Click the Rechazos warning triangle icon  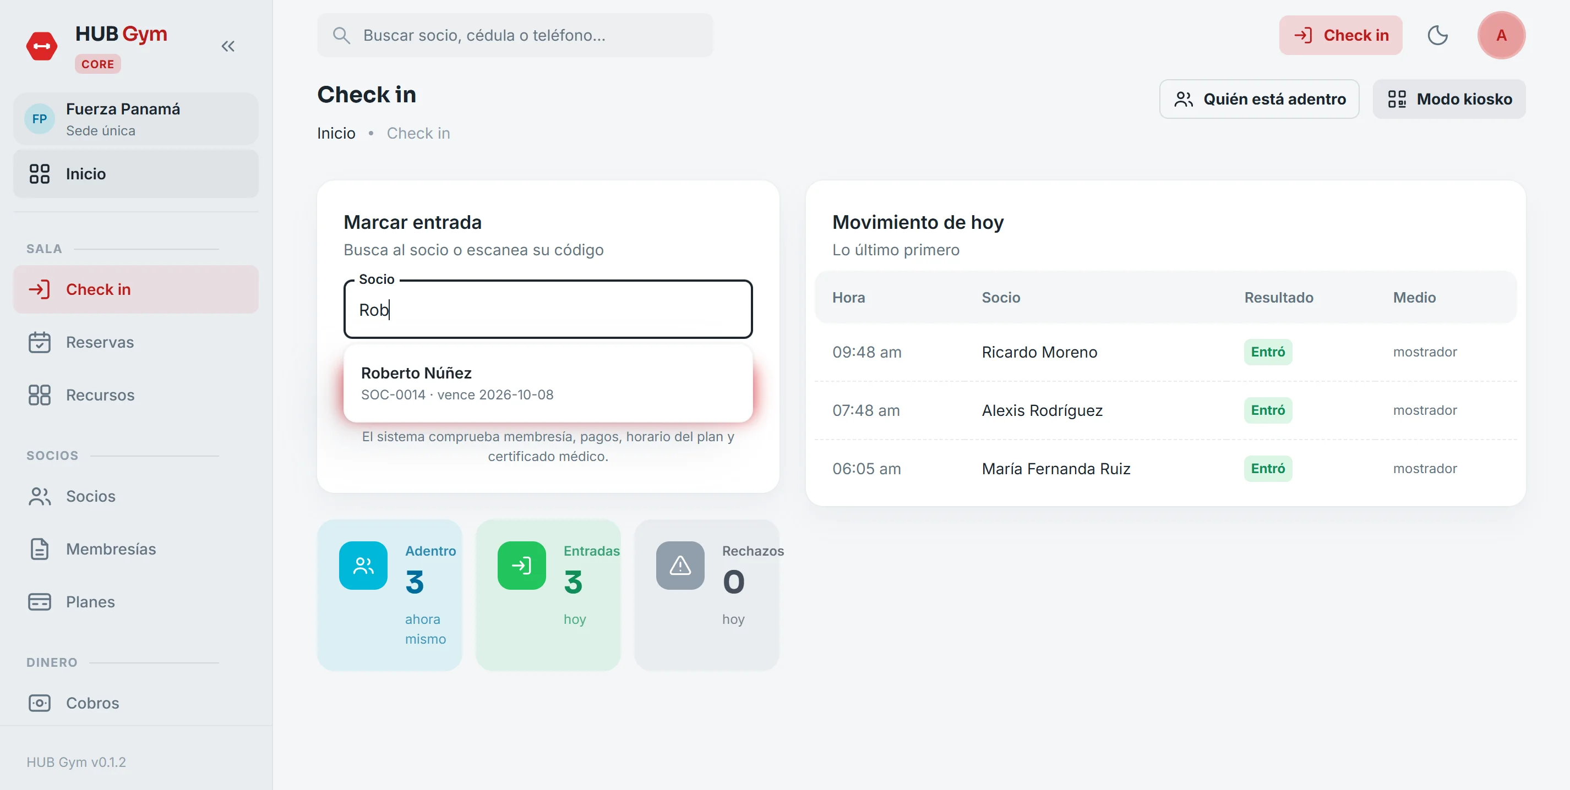tap(680, 566)
